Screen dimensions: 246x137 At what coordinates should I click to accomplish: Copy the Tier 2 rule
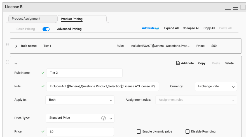click(202, 63)
